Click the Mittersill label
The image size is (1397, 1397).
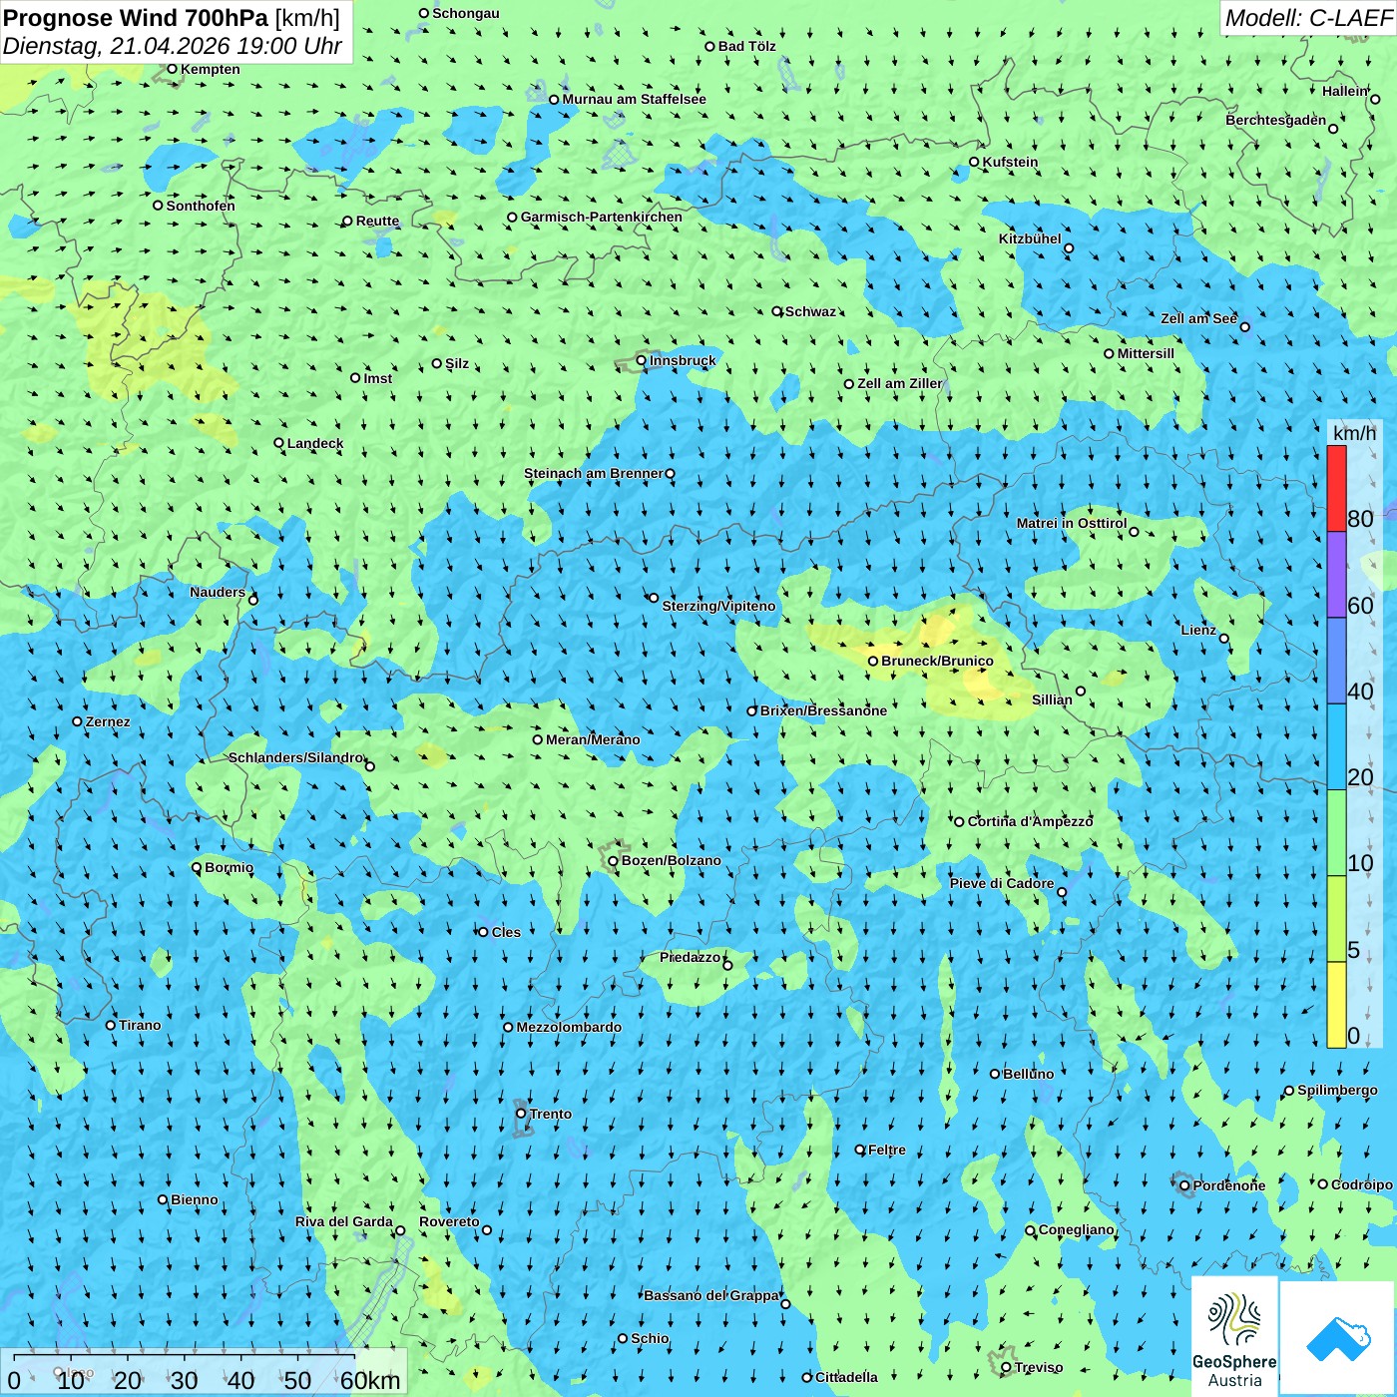[1146, 353]
